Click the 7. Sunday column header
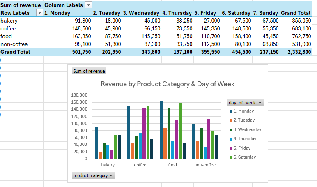The image size is (317, 187). pos(263,13)
